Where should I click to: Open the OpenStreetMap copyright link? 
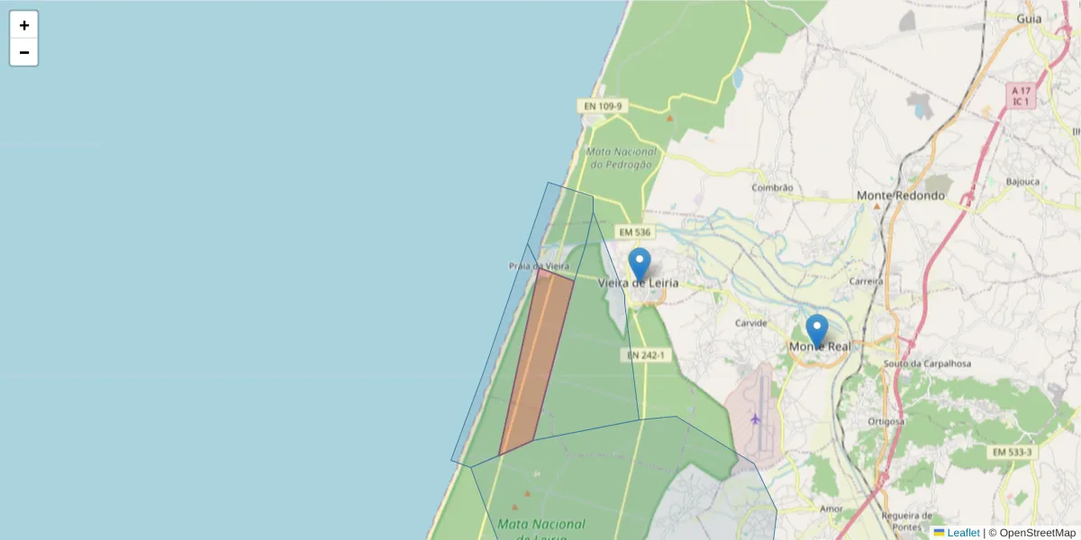click(1038, 533)
